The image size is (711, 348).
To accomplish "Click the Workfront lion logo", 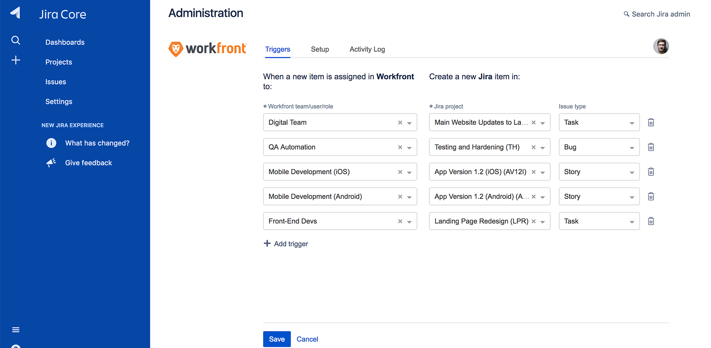I will pos(175,49).
